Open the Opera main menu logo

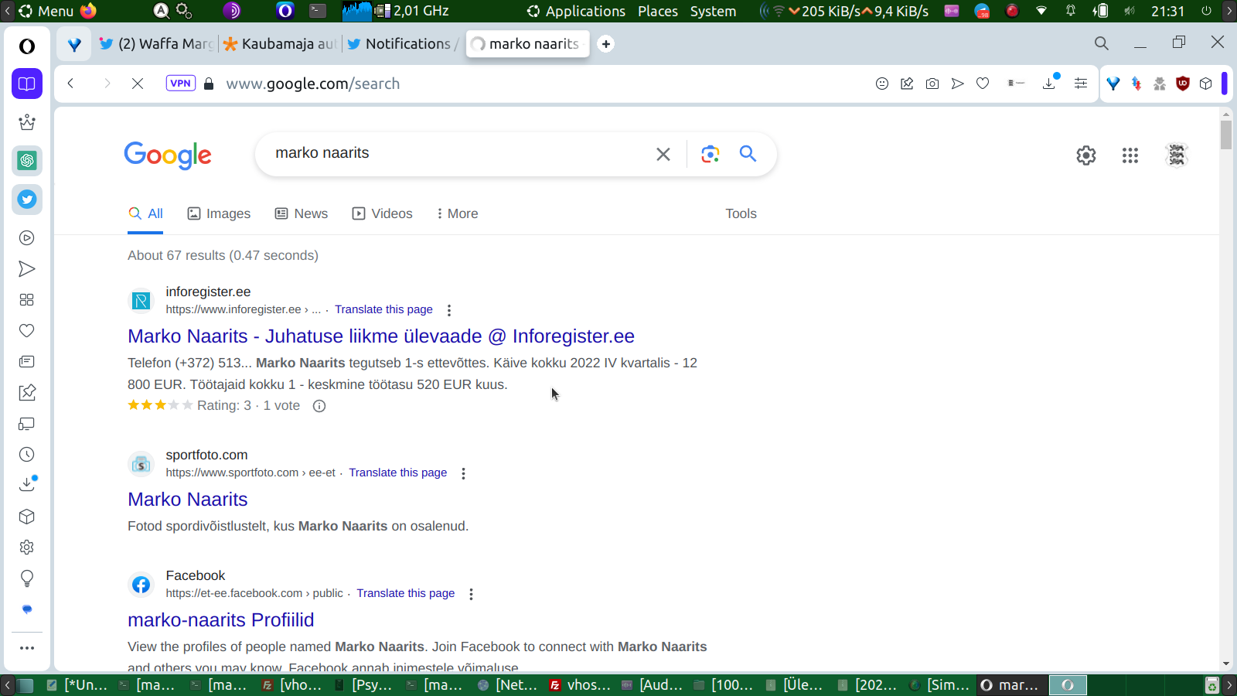(x=27, y=46)
